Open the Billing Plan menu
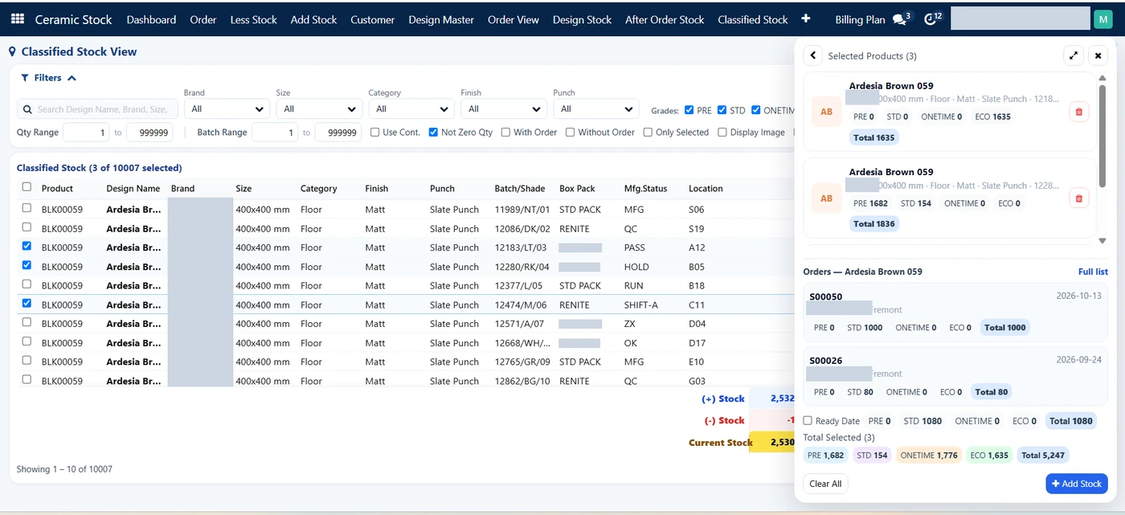This screenshot has height=515, width=1125. [x=860, y=19]
